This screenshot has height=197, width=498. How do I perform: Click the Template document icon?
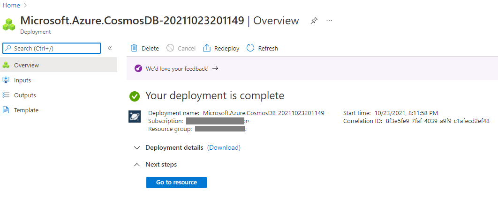(6, 110)
